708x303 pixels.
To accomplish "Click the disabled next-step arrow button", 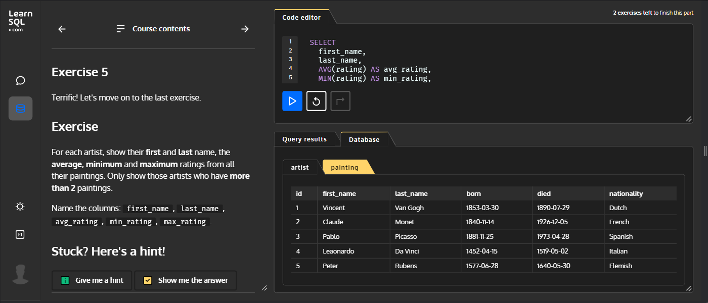I will click(x=340, y=101).
